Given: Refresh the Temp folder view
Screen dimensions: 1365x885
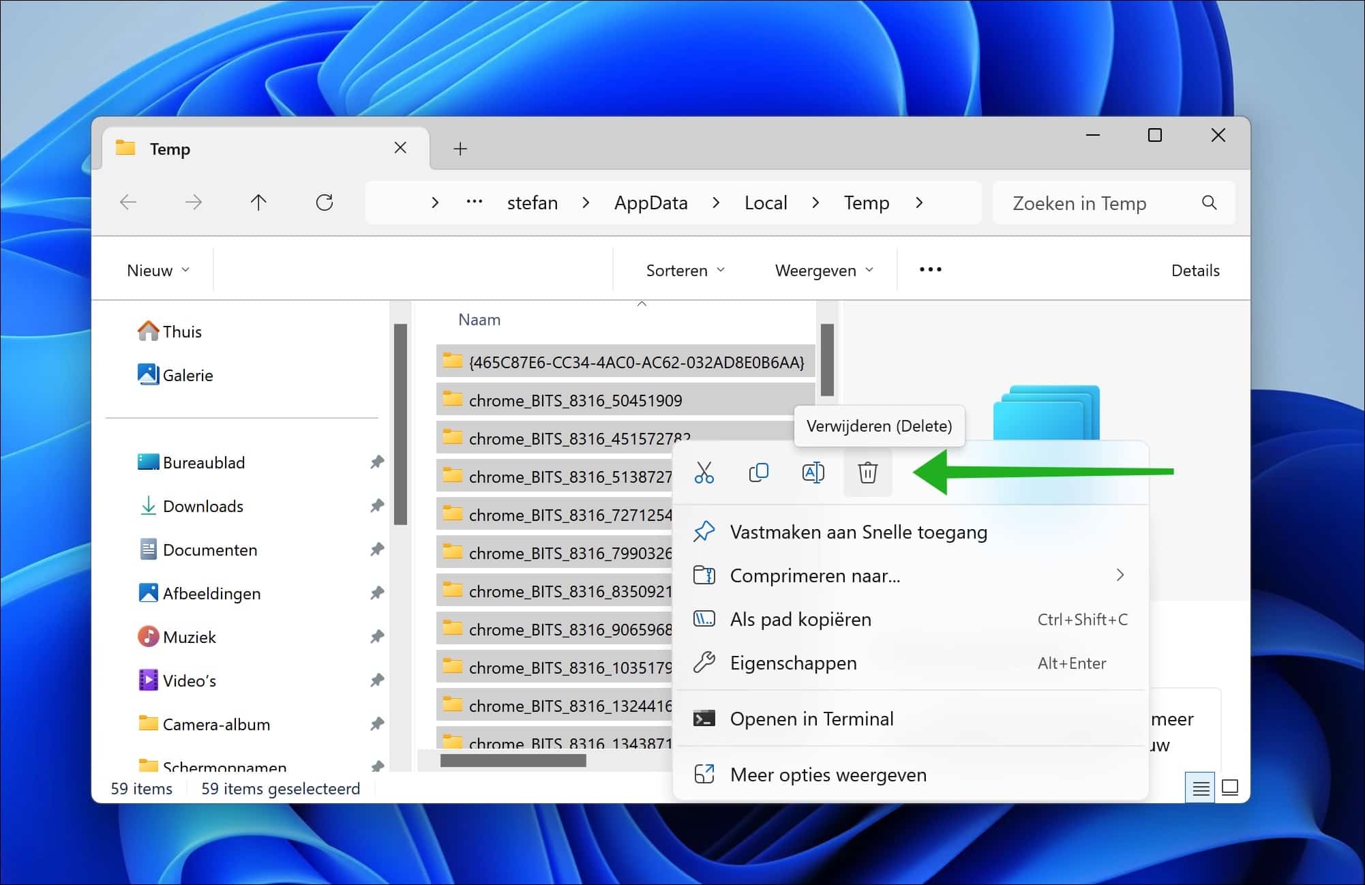Looking at the screenshot, I should point(325,202).
